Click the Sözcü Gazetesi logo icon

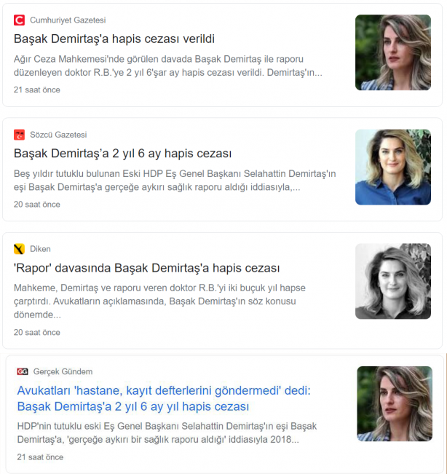19,135
